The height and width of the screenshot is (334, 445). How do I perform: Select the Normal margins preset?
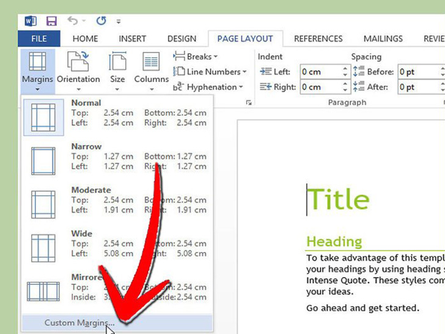[x=117, y=114]
